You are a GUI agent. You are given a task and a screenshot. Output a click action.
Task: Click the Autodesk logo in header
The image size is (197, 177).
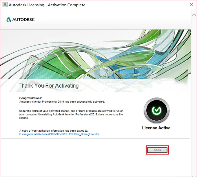(x=21, y=20)
